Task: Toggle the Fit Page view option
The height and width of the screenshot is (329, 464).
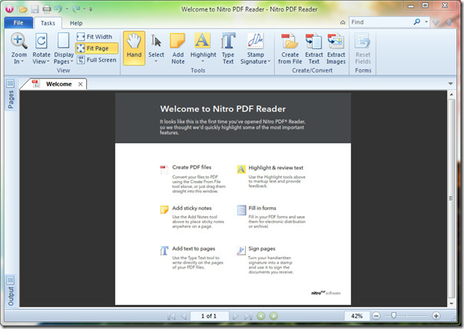Action: [97, 48]
